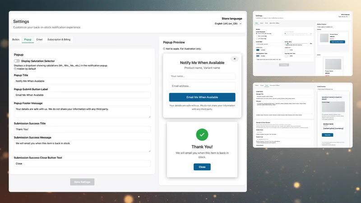Select Email tab in bottom-right thumbnail
361x203 pixels.
click(267, 85)
